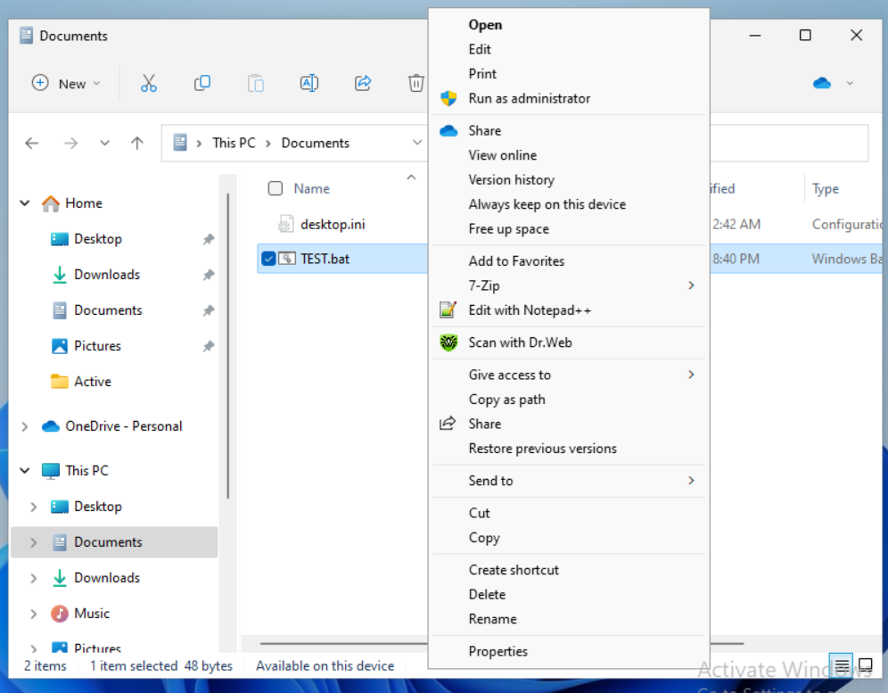Click the Rename icon in the toolbar

click(x=308, y=83)
